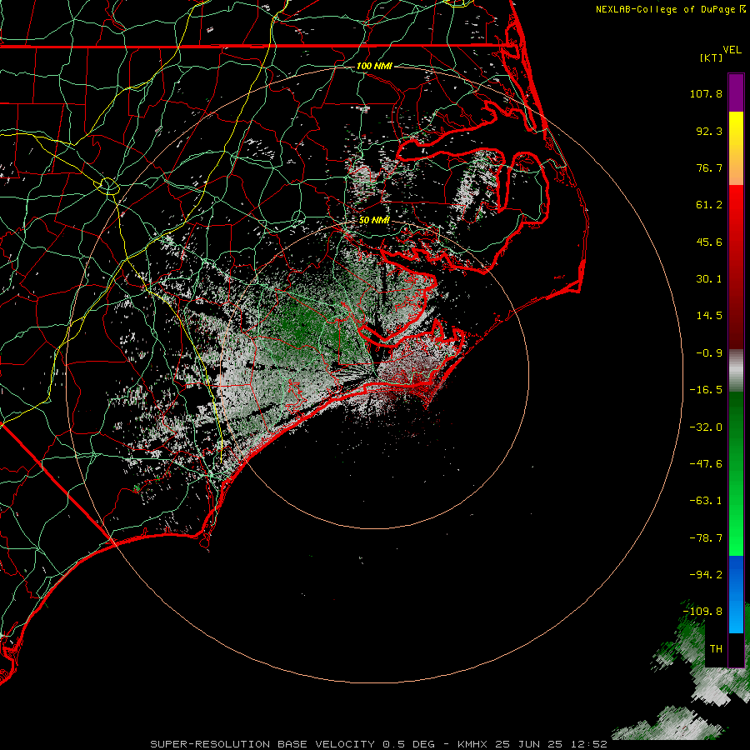Click the -109.8 legend value
The width and height of the screenshot is (750, 750).
703,612
